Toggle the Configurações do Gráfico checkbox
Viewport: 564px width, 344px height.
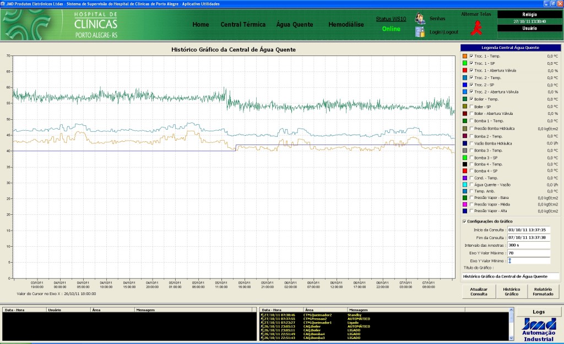(464, 221)
